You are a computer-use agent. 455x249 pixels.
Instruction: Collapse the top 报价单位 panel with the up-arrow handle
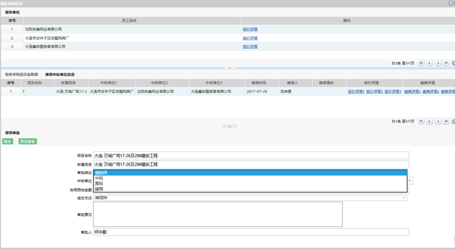(x=229, y=68)
